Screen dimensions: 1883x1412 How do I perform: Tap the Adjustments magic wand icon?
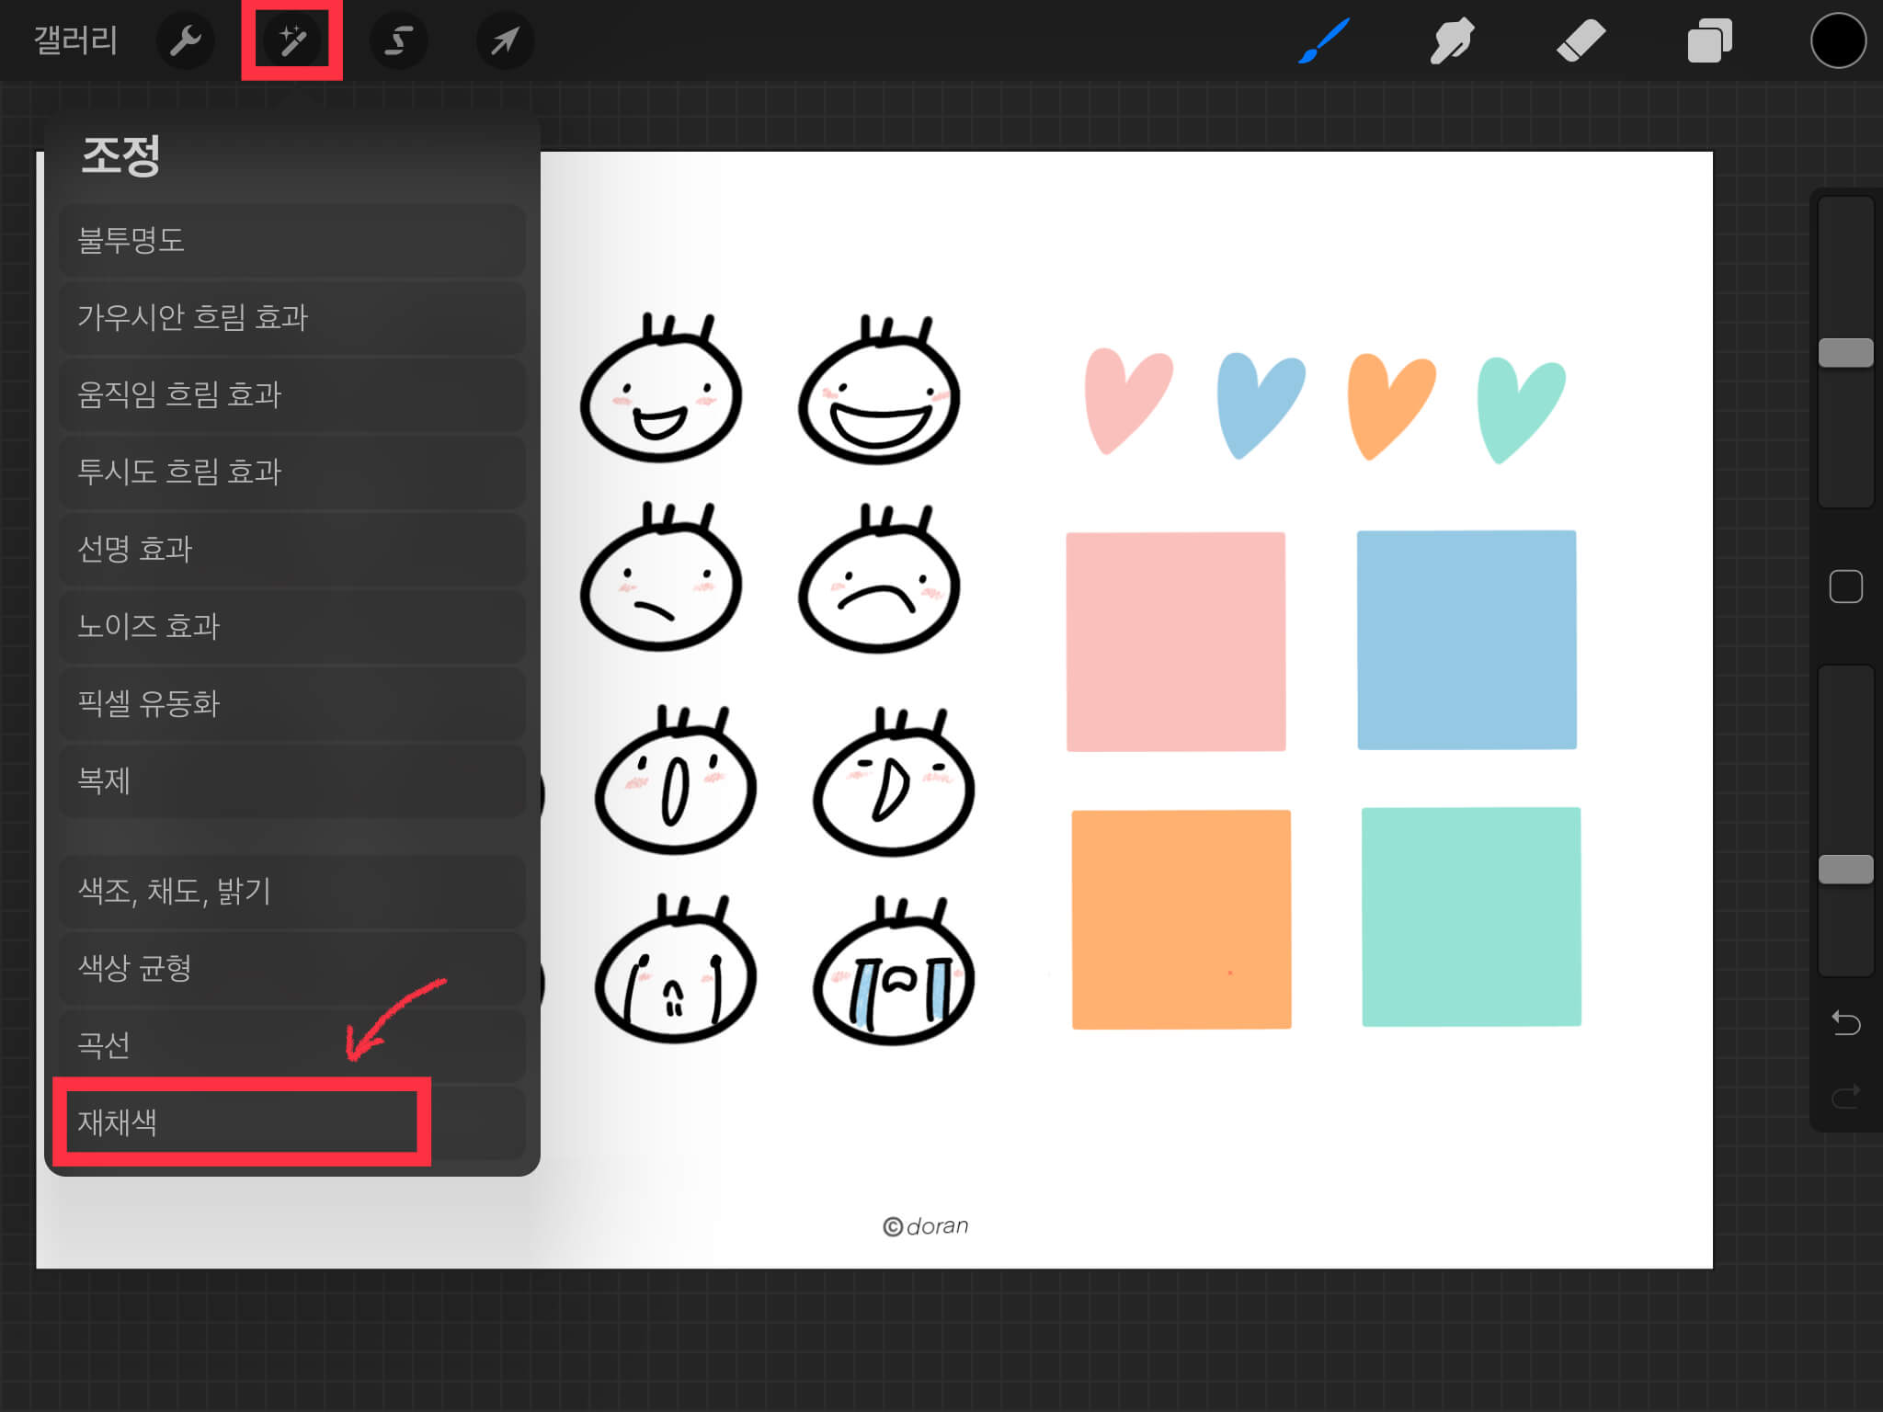(x=292, y=40)
